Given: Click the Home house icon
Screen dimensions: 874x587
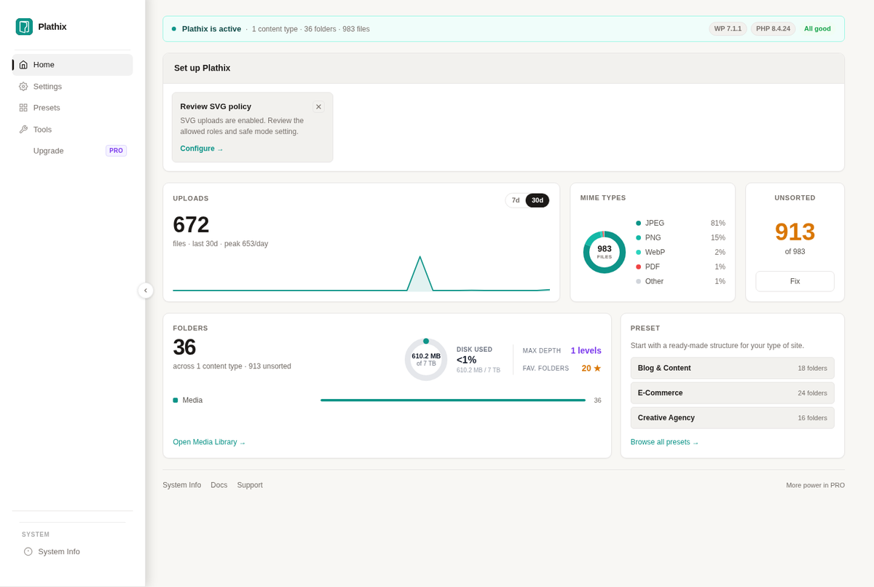Looking at the screenshot, I should click(23, 65).
